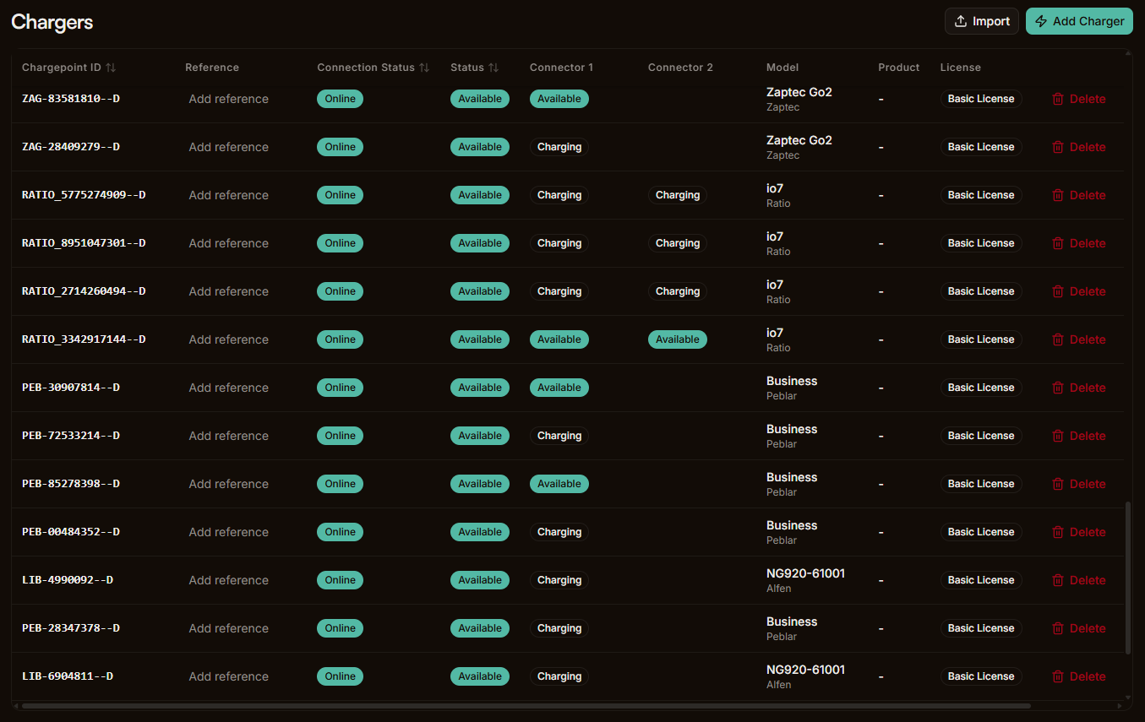Open the Available badge for PEB-85278398--D Connector 1
The image size is (1145, 722).
click(559, 484)
